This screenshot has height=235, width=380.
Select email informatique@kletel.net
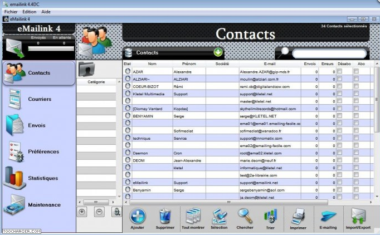pyautogui.click(x=261, y=168)
